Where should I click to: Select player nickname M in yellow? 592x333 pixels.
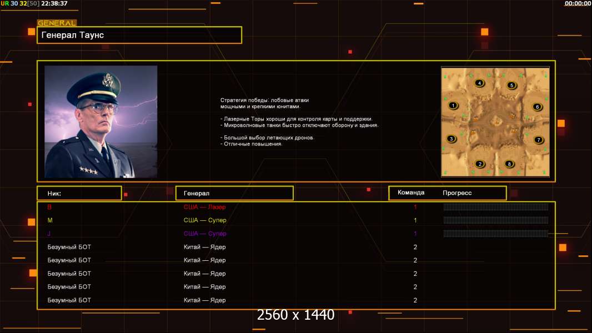coord(50,220)
